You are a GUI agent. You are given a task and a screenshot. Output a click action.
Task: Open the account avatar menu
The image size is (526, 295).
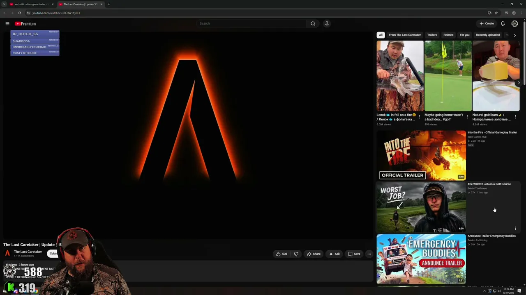coord(514,24)
